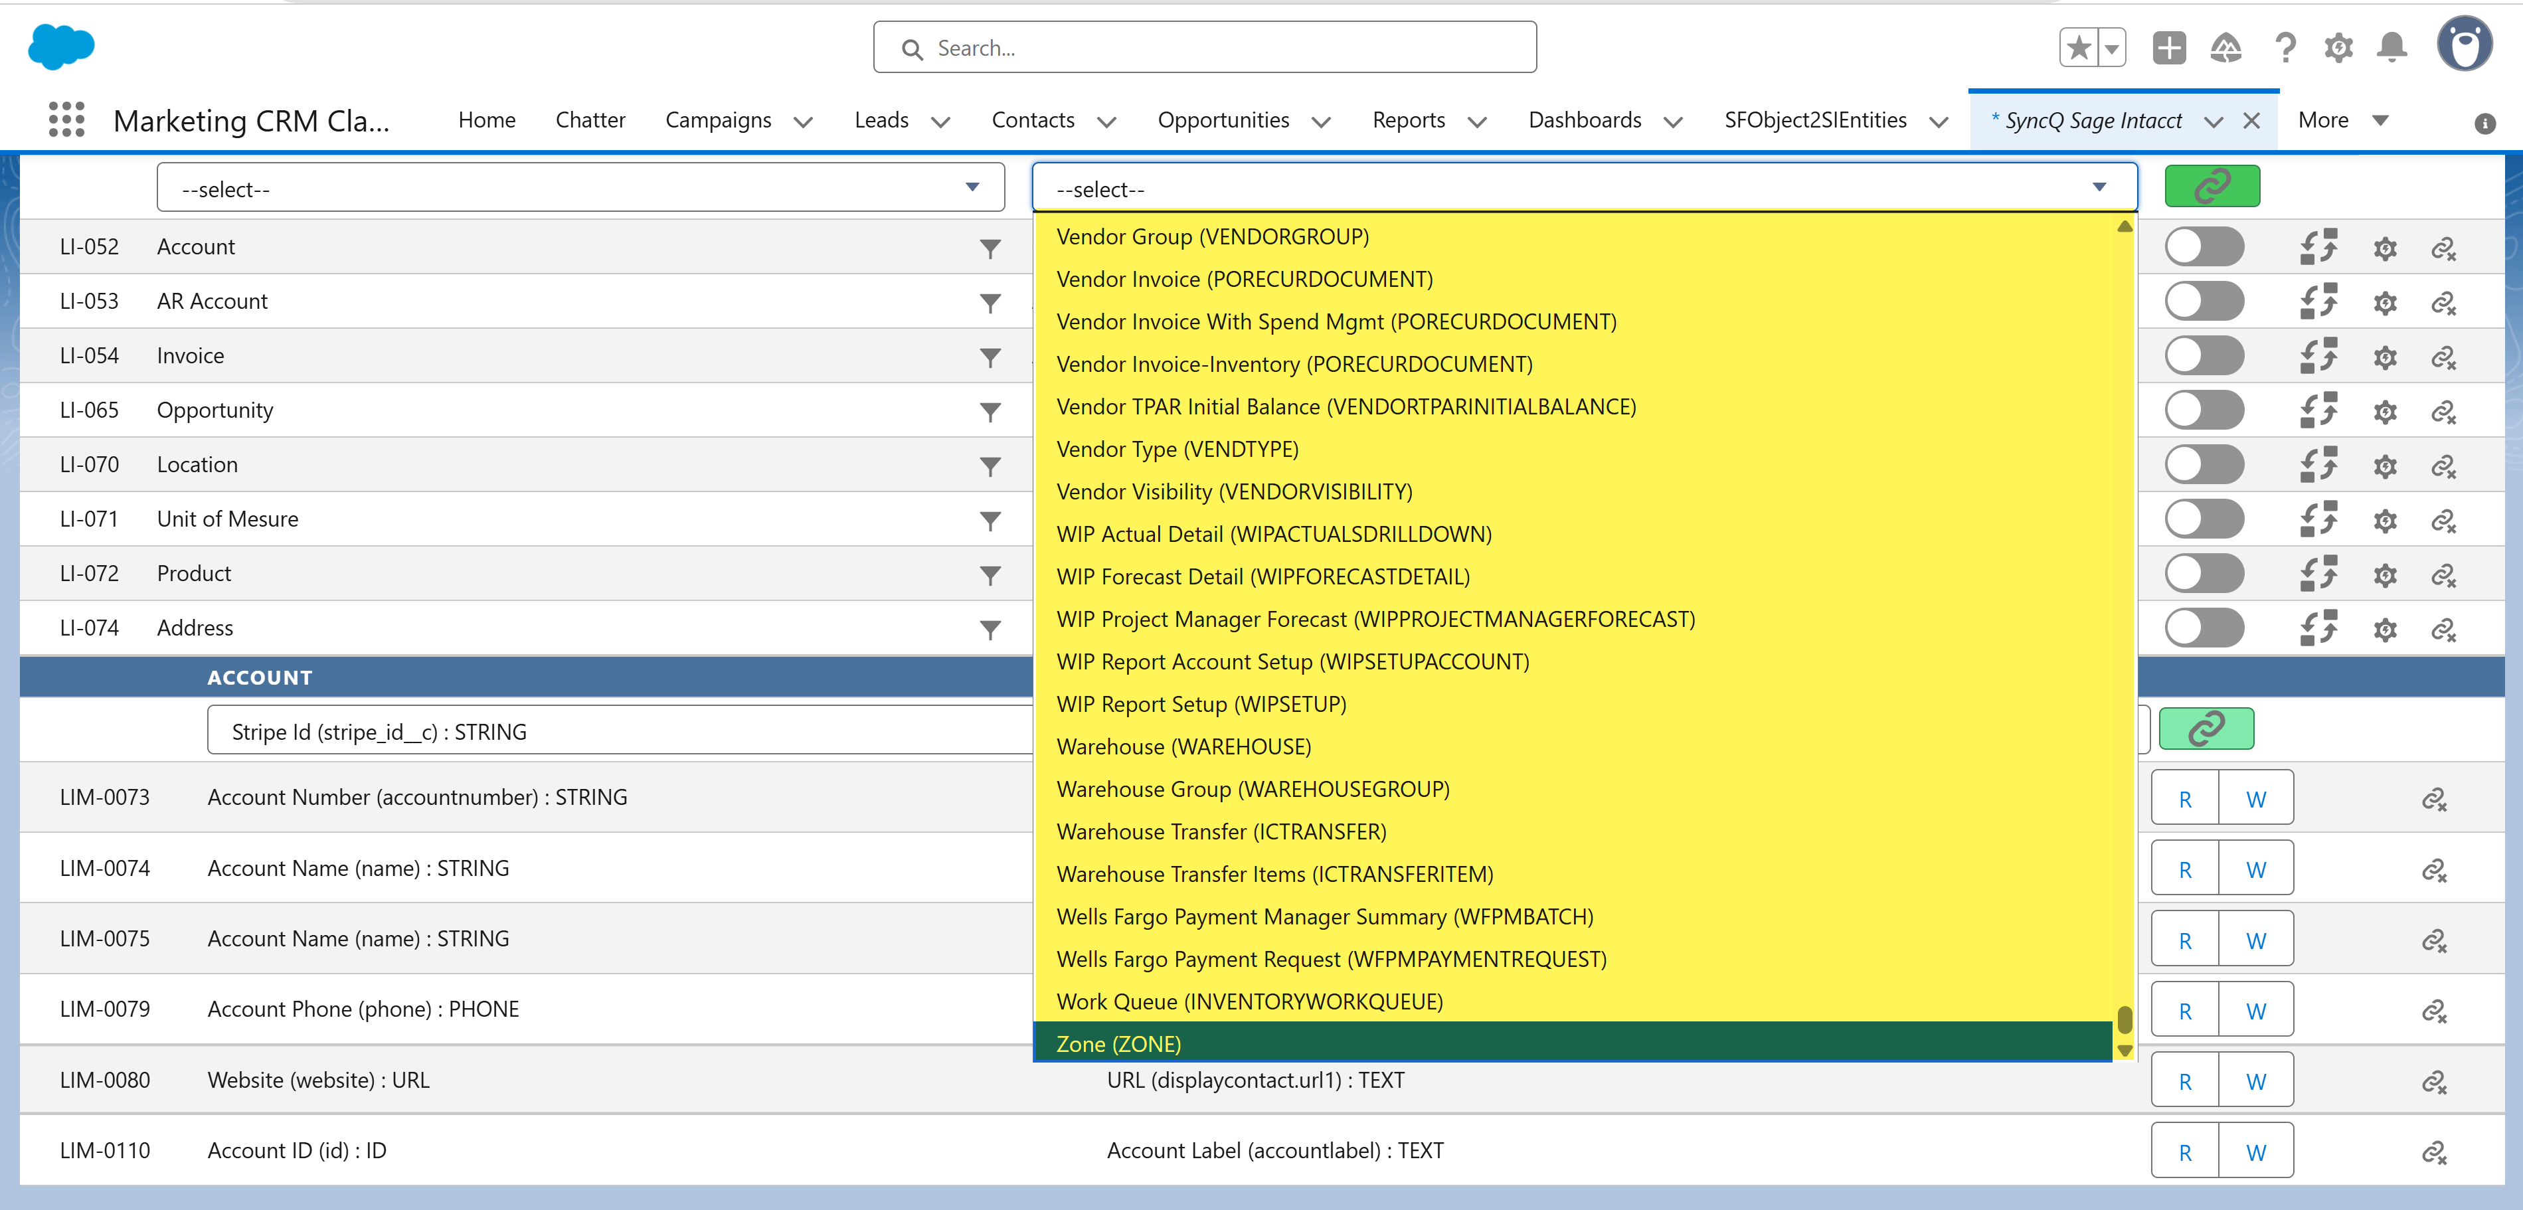Choose Warehouse (WAREHOUSE) from the list
The image size is (2523, 1210).
click(x=1572, y=746)
